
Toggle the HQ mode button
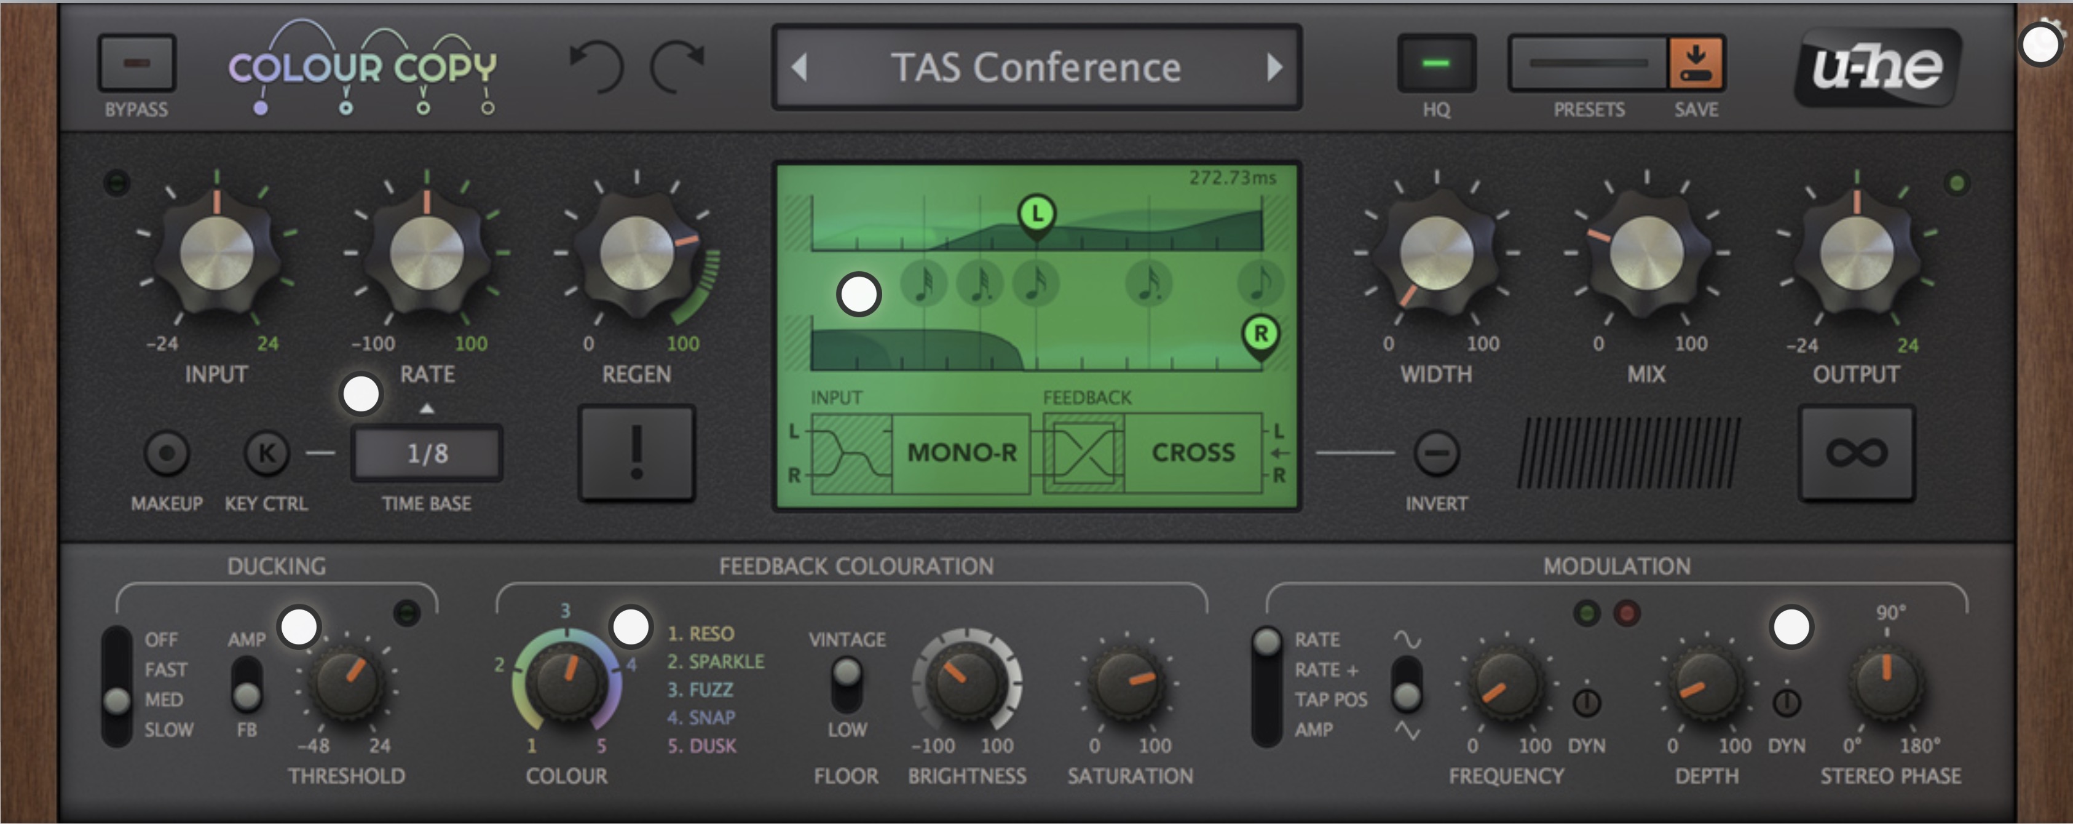pos(1435,63)
